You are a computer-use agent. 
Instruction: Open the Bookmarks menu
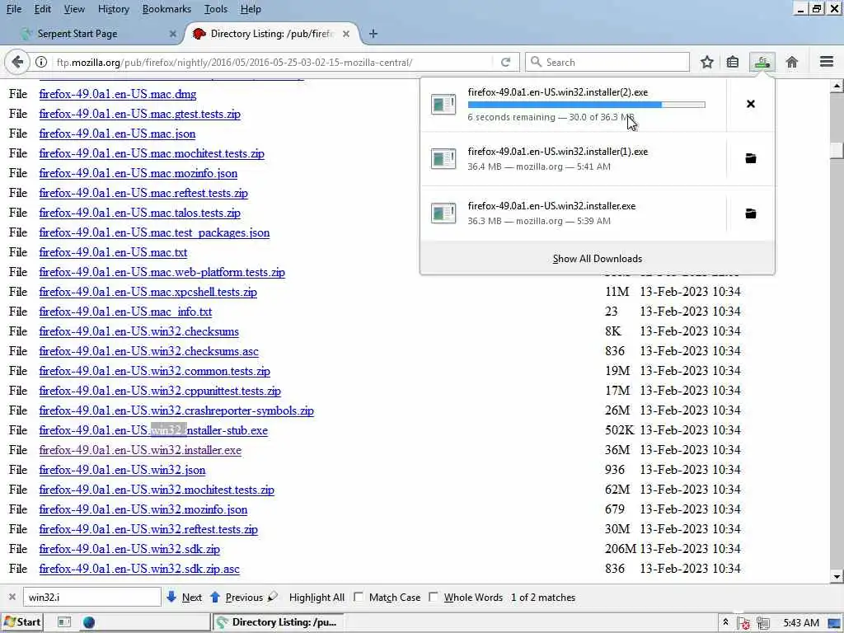pyautogui.click(x=166, y=9)
